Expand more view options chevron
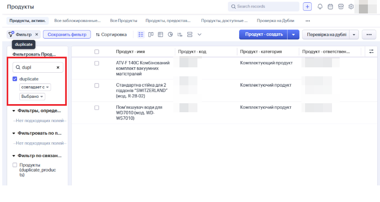380x202 pixels. pos(200,35)
